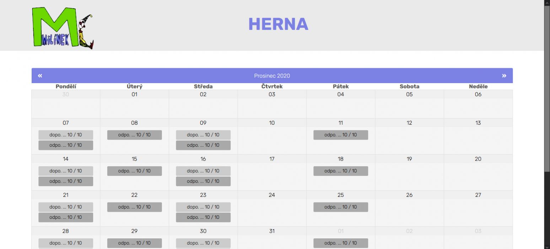Viewport: 550px width, 249px height.
Task: Select the dopo. slot on December 28
Action: point(65,243)
